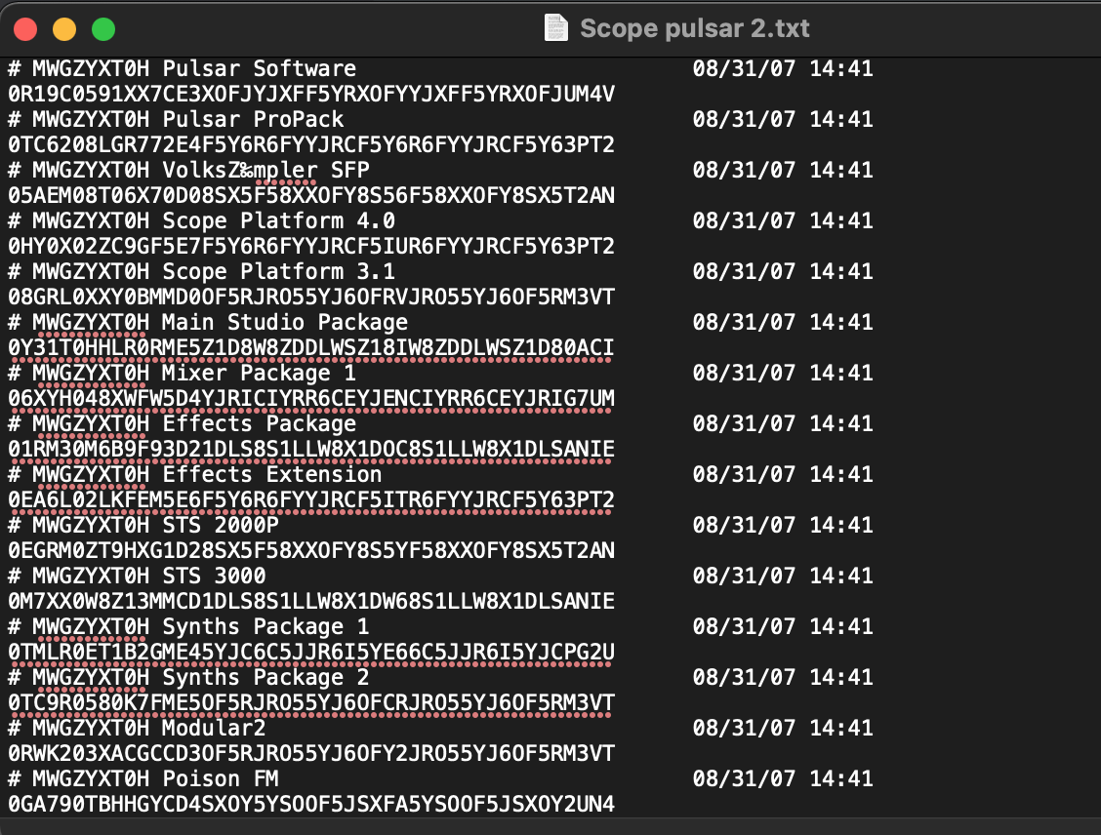Click in the 'Pulsar ProPack' text
The height and width of the screenshot is (835, 1101).
click(x=253, y=119)
